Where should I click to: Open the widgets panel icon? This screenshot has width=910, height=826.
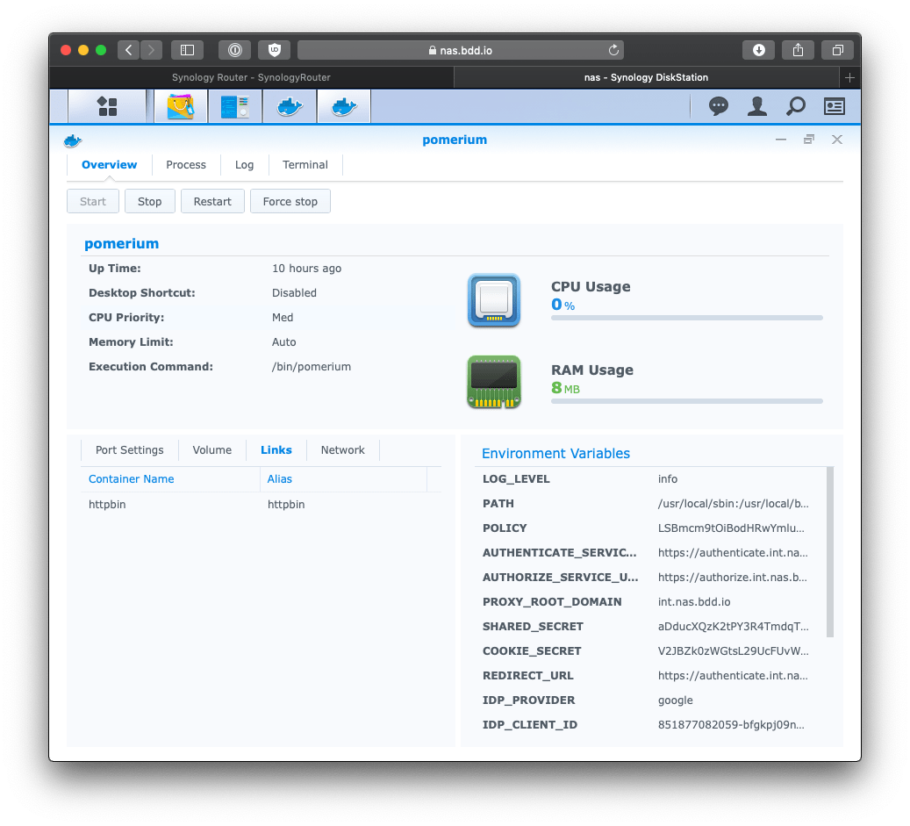[834, 105]
